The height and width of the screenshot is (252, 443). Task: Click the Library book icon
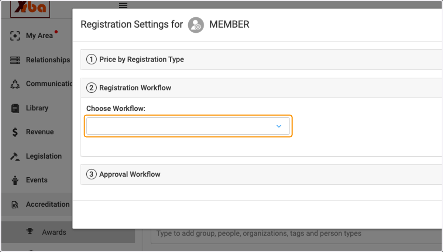[x=15, y=108]
